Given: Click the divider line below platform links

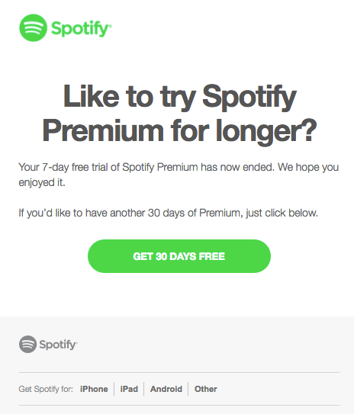Looking at the screenshot, I should tap(179, 406).
